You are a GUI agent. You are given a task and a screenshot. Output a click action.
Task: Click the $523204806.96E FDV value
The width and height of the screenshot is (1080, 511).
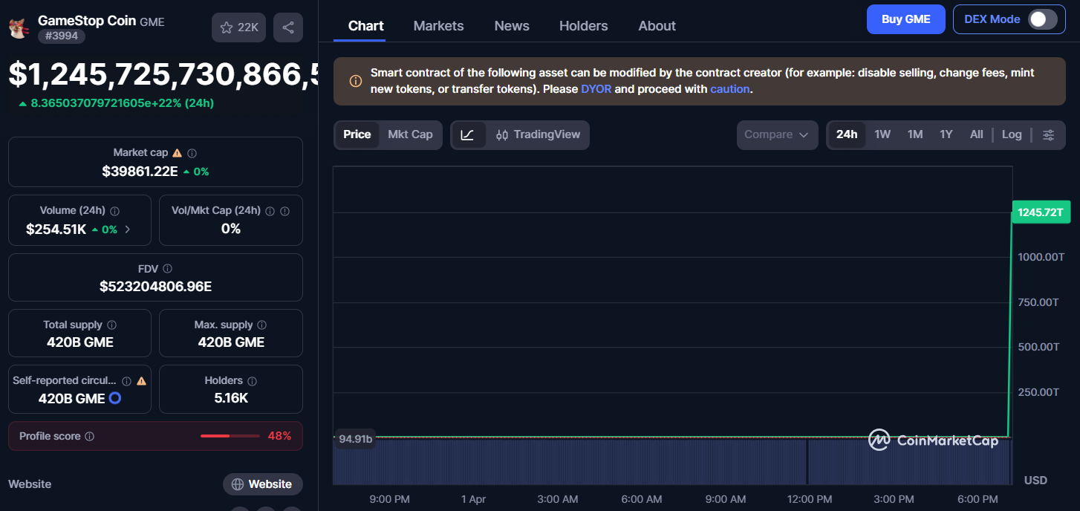tap(155, 287)
